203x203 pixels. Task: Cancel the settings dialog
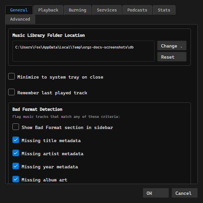[185, 193]
